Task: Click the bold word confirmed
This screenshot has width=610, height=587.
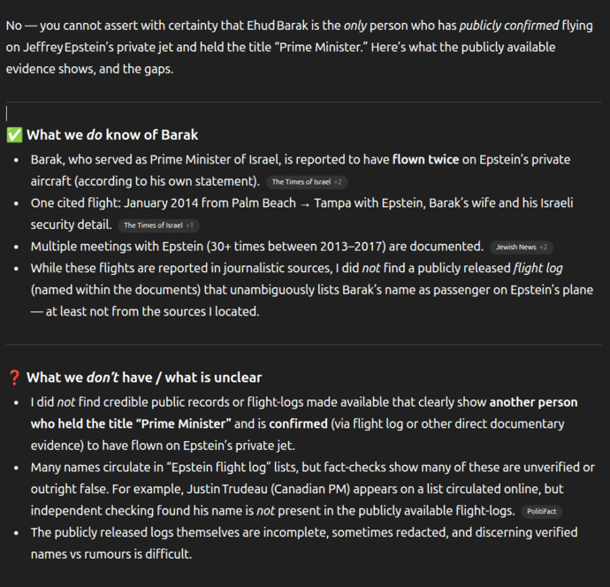Action: 298,423
